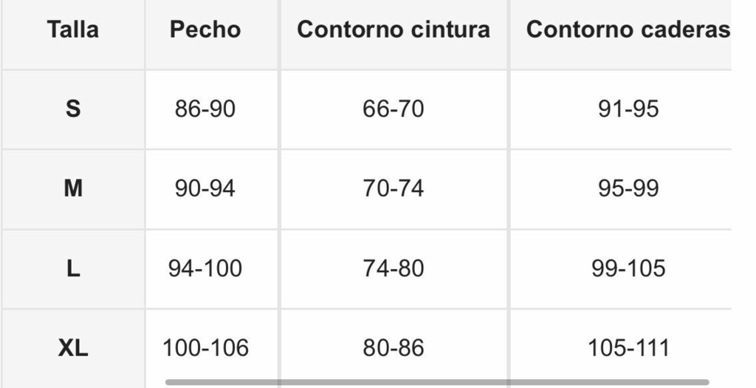The width and height of the screenshot is (756, 388).
Task: Click the 66-70 waist measurement cell
Action: pos(394,109)
